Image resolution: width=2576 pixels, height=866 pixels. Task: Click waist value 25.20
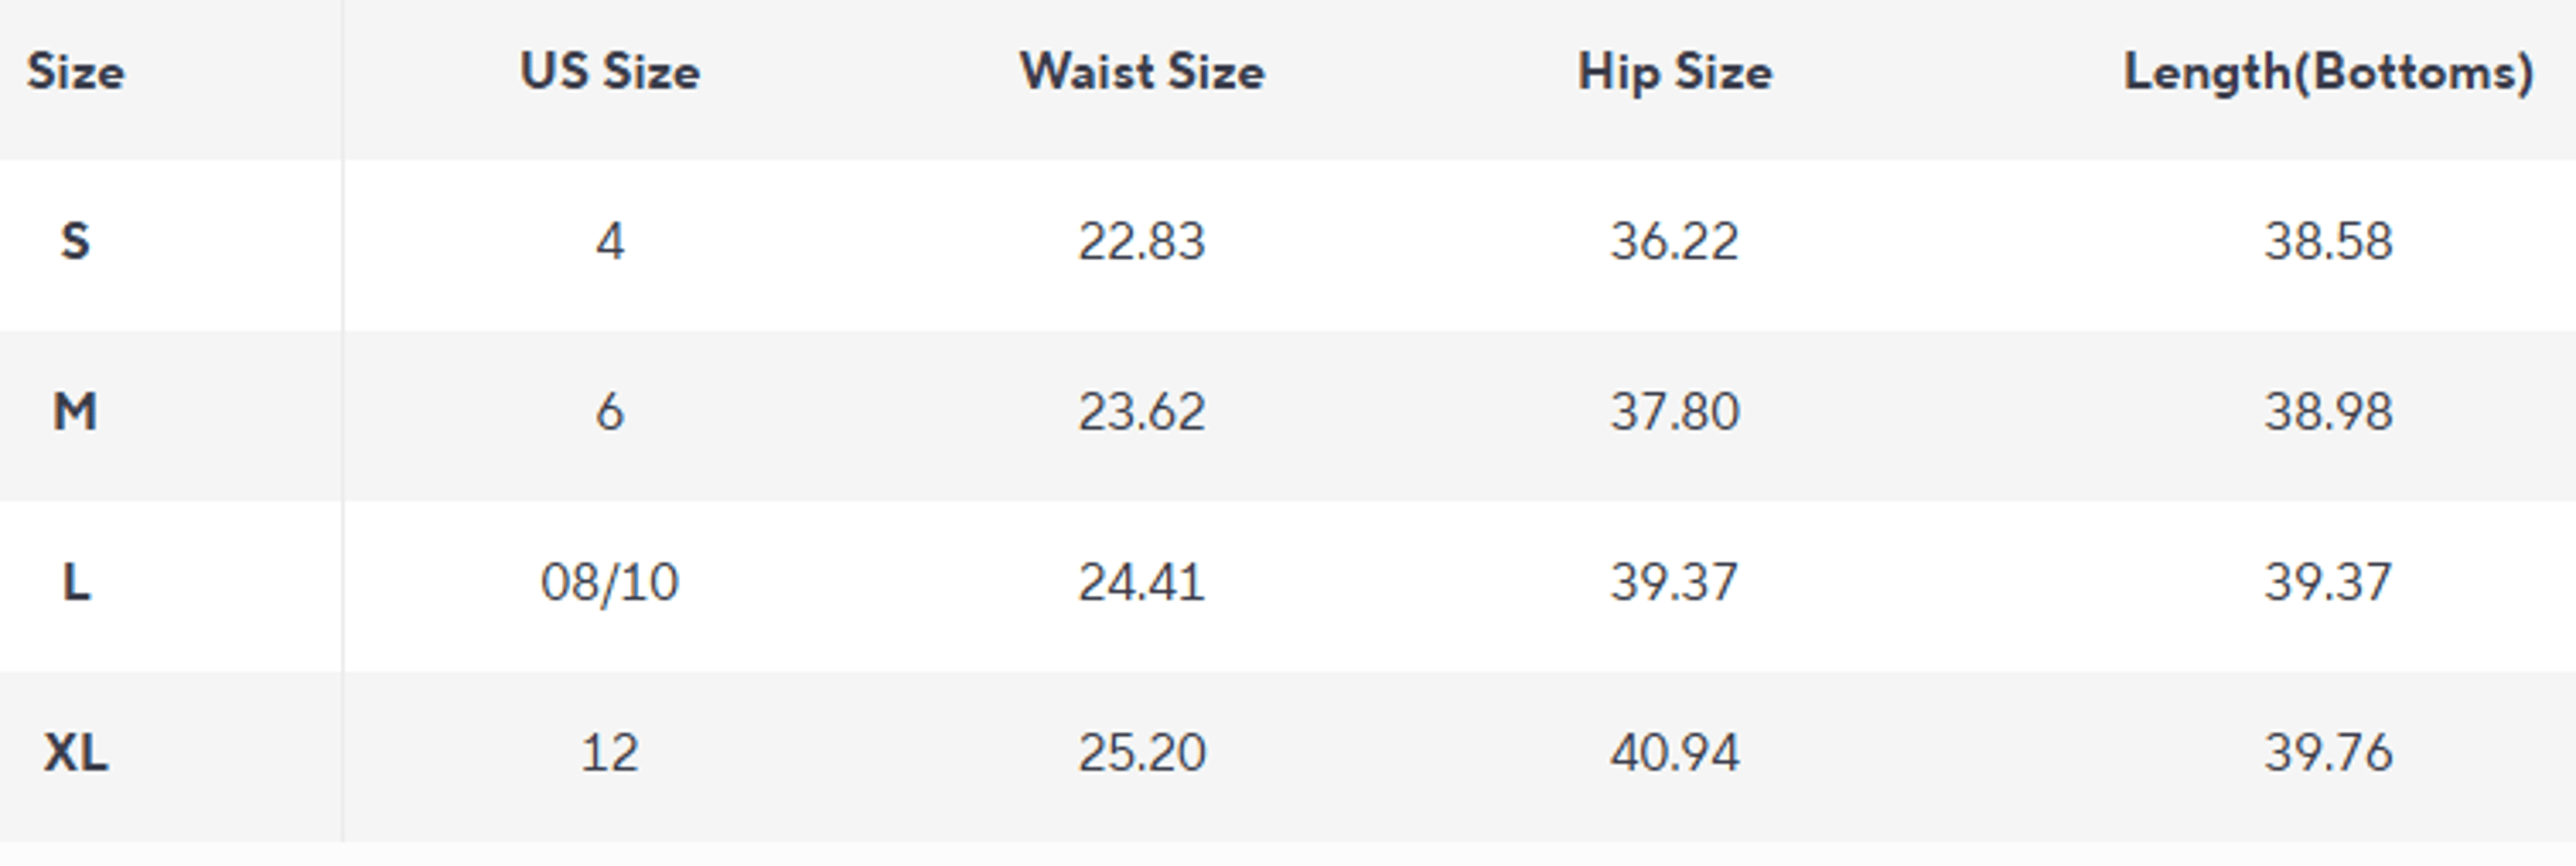[x=1142, y=752]
